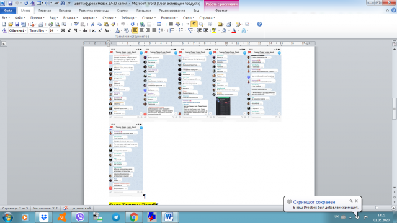Change language украинский in status bar
This screenshot has height=223, width=397.
pos(81,208)
